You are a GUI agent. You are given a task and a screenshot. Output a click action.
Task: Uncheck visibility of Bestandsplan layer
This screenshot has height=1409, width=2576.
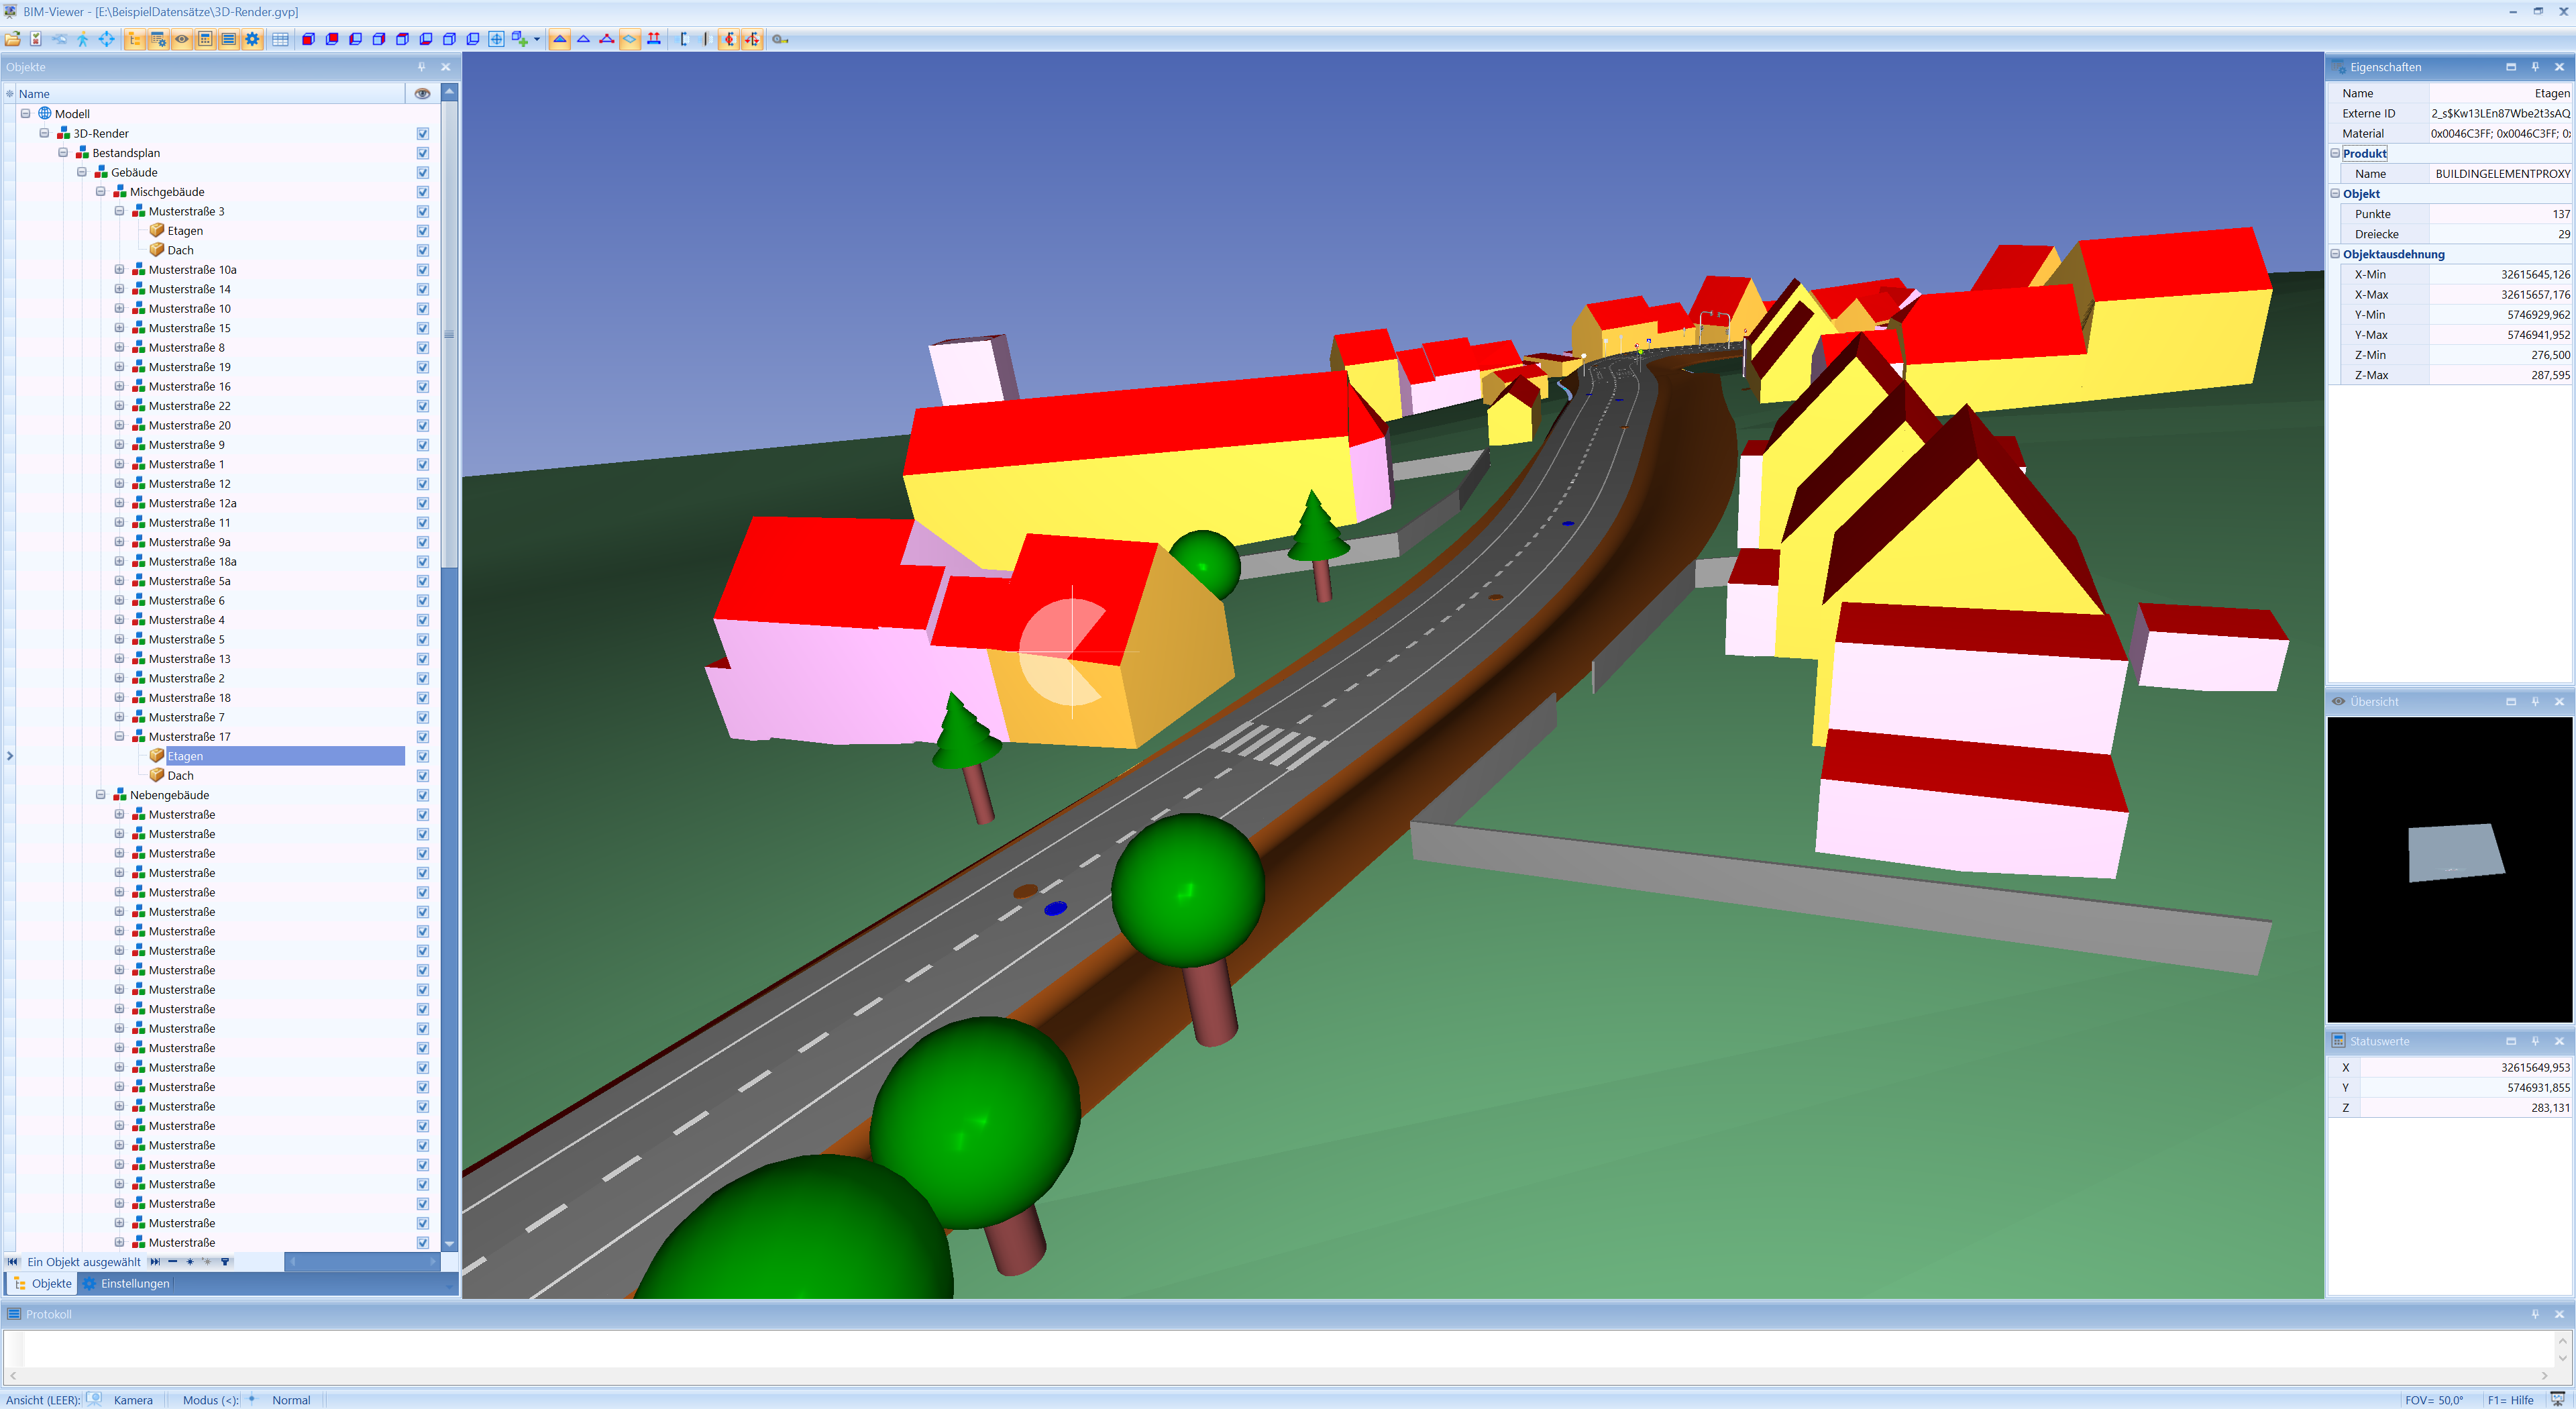coord(423,153)
